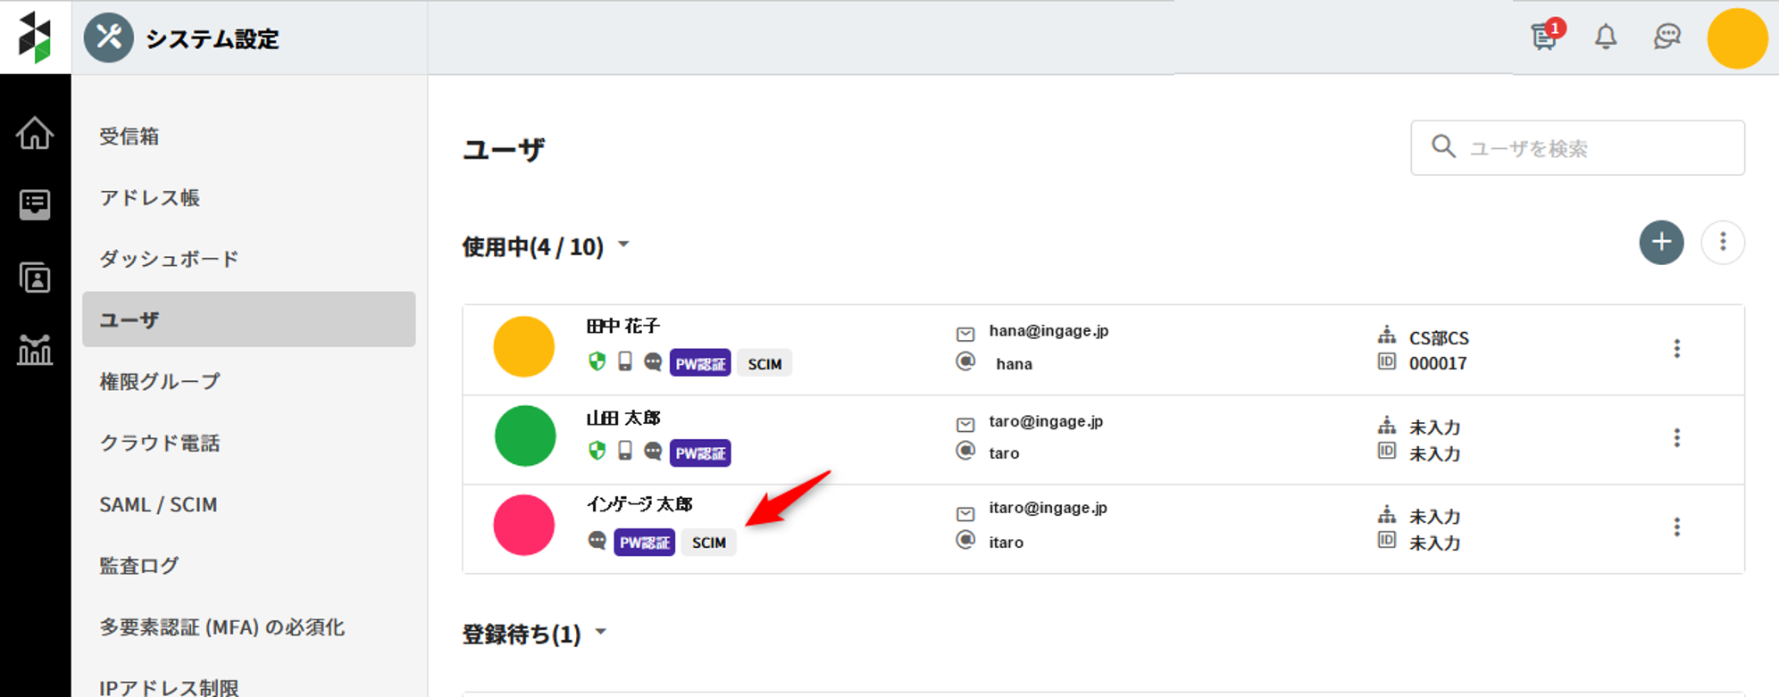1779x697 pixels.
Task: Open the user list options kebab menu
Action: point(1723,243)
